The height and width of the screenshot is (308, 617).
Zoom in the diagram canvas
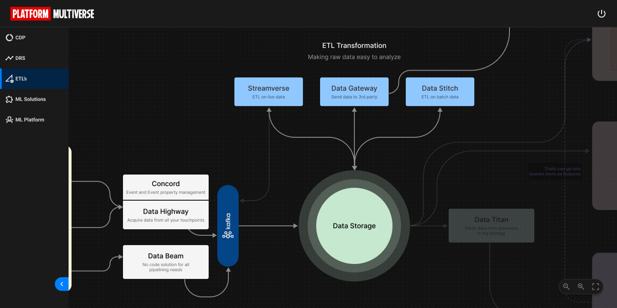click(581, 286)
